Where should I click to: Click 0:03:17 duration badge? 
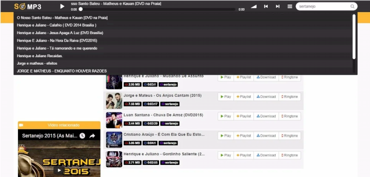click(151, 104)
